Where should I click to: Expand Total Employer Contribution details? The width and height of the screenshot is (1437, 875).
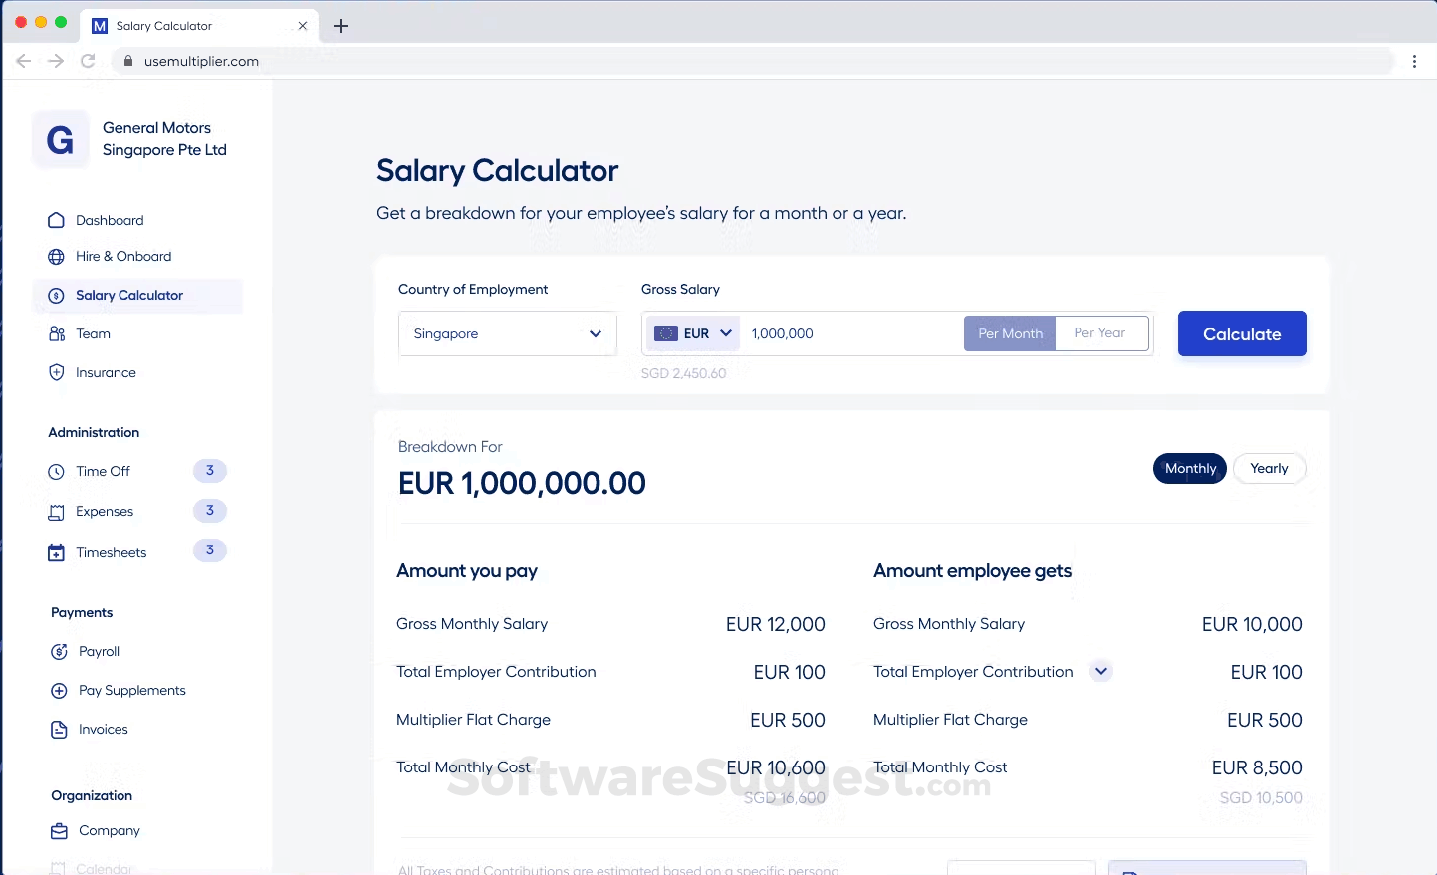[1101, 671]
